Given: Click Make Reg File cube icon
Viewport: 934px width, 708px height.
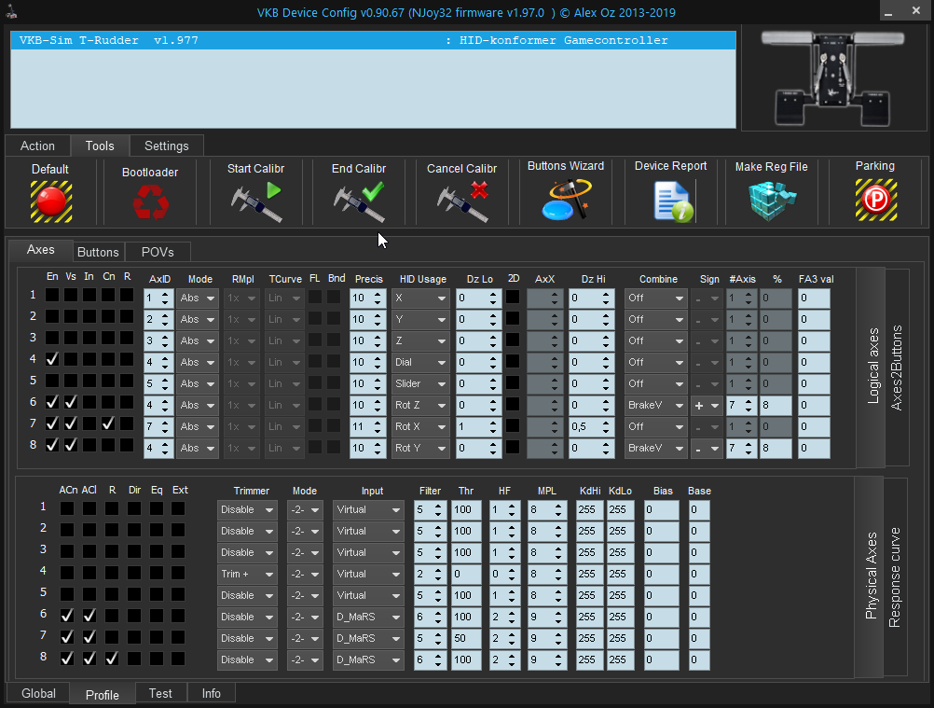Looking at the screenshot, I should pyautogui.click(x=772, y=201).
